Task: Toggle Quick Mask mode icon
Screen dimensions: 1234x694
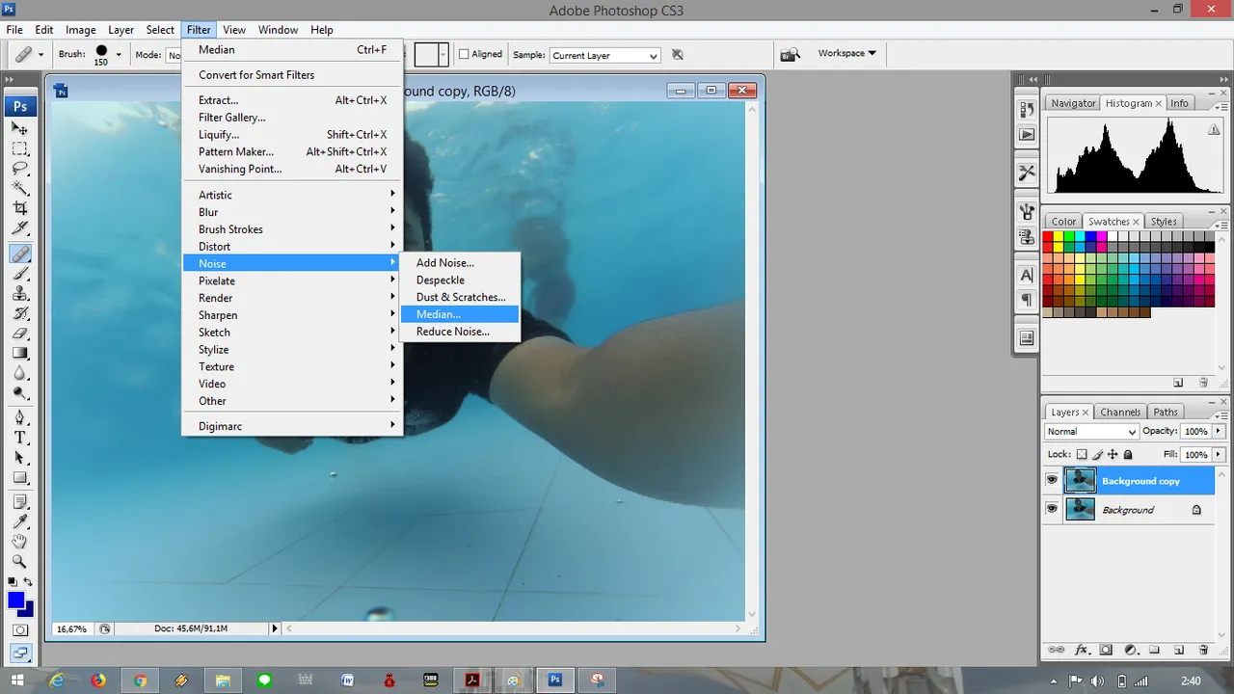Action: point(20,630)
